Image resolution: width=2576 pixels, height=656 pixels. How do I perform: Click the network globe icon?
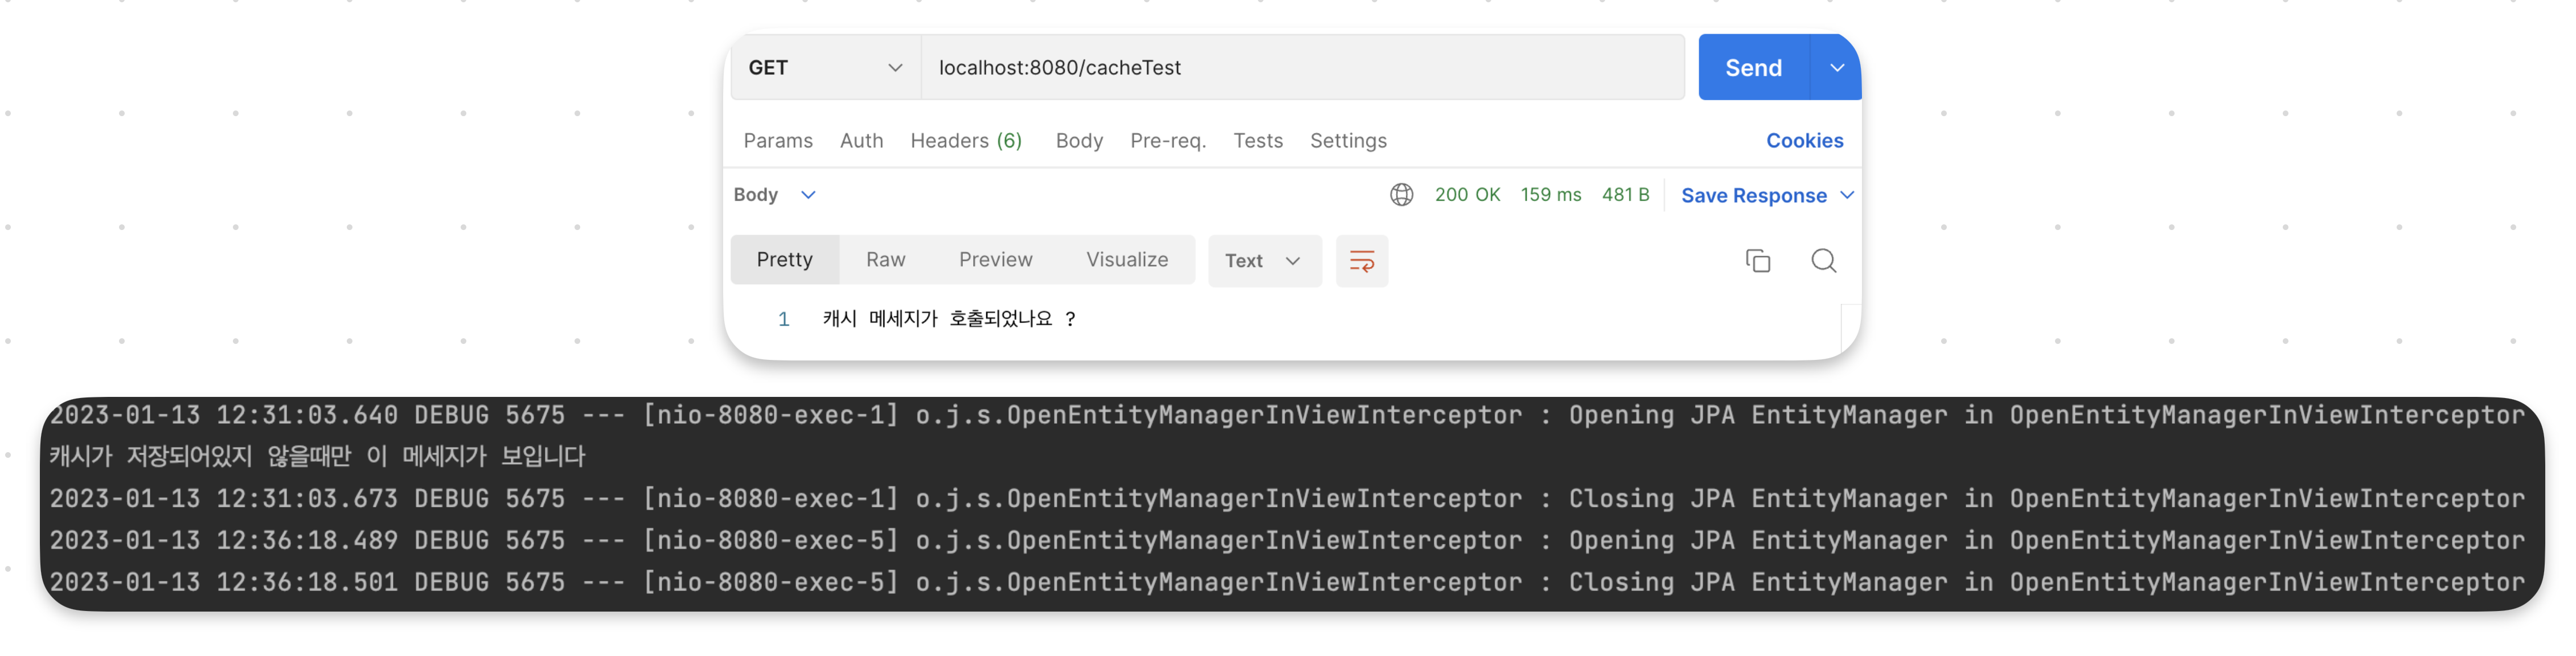(1401, 195)
